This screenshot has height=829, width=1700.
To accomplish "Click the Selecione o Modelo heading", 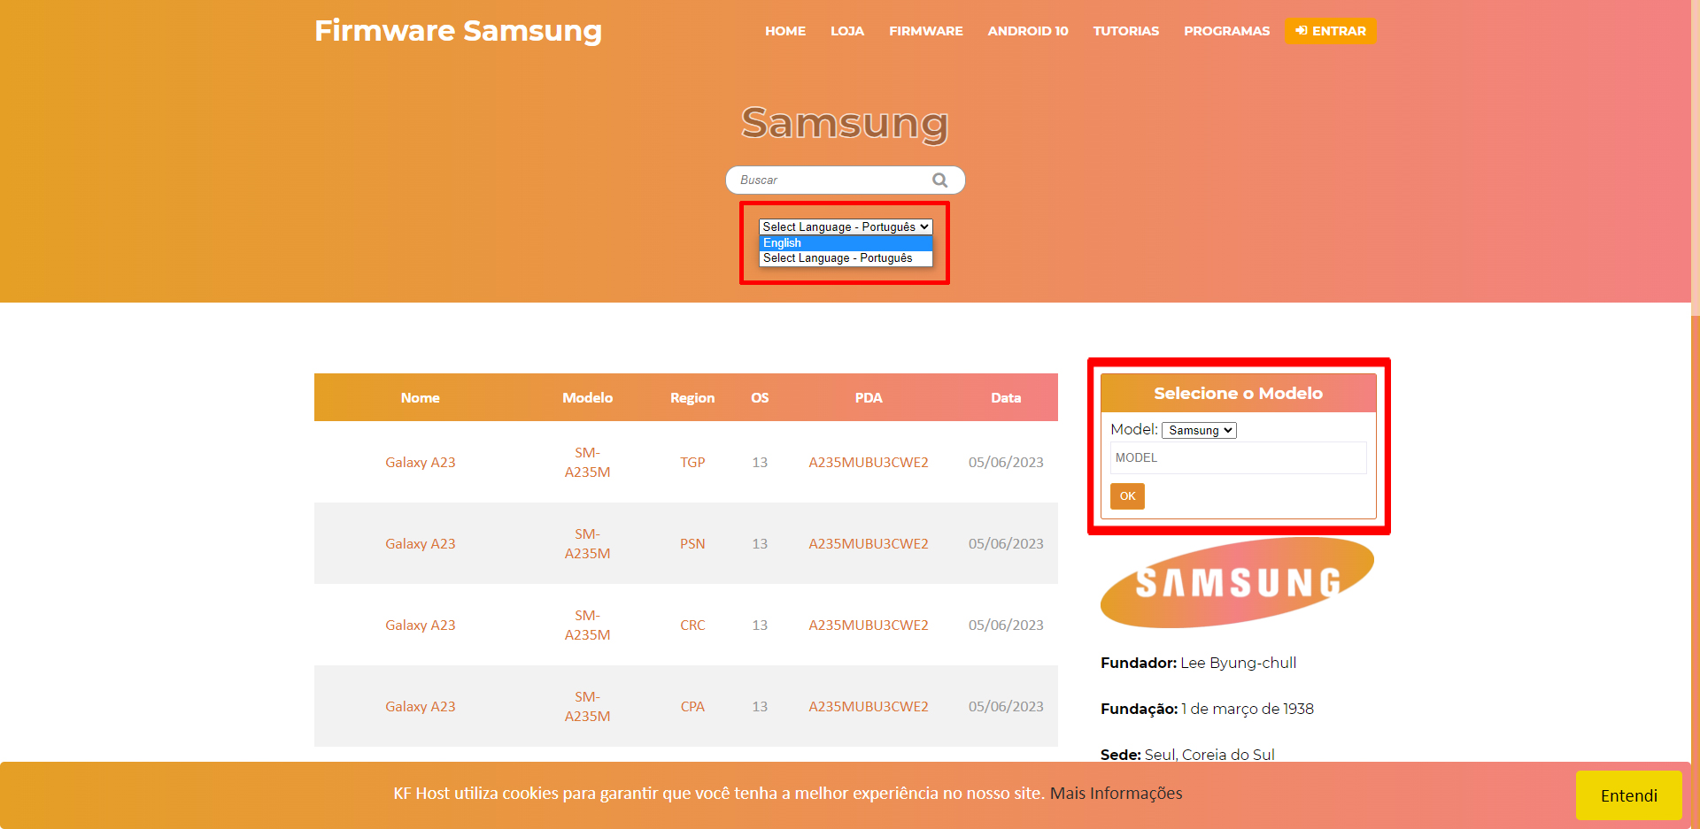I will coord(1238,394).
